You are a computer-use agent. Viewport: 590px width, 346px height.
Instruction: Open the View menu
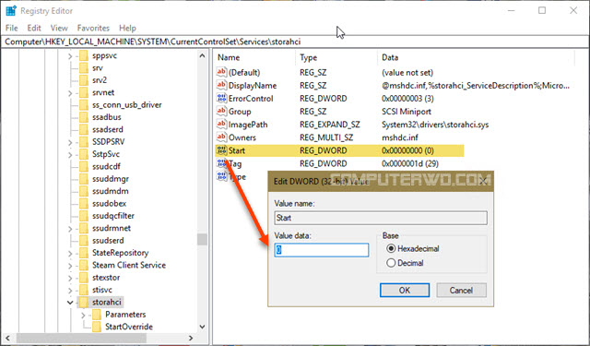coord(59,28)
